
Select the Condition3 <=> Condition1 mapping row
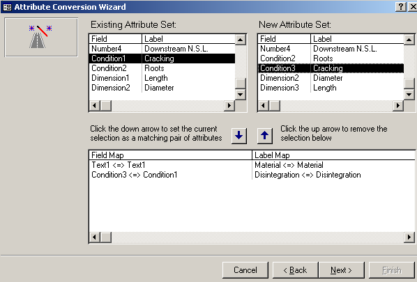pos(252,175)
